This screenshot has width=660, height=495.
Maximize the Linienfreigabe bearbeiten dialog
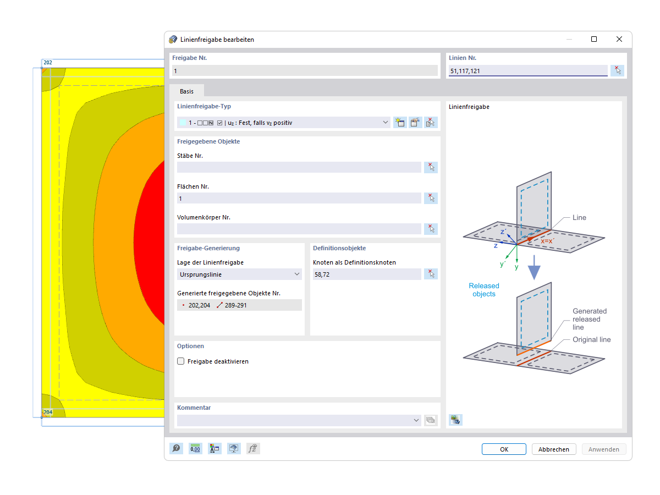coord(594,39)
